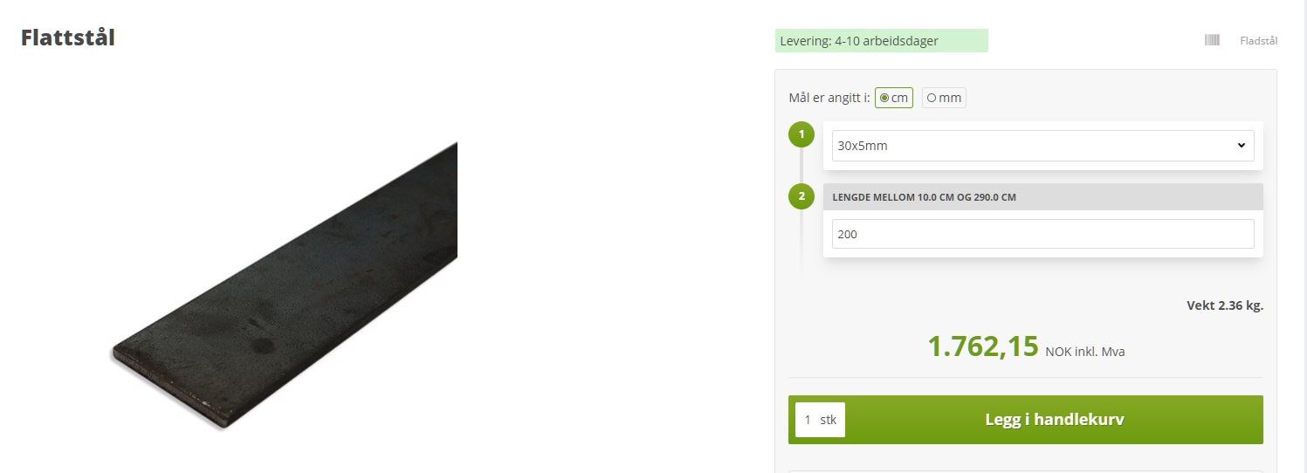Click the length input field showing 200
The height and width of the screenshot is (473, 1307).
(1042, 234)
